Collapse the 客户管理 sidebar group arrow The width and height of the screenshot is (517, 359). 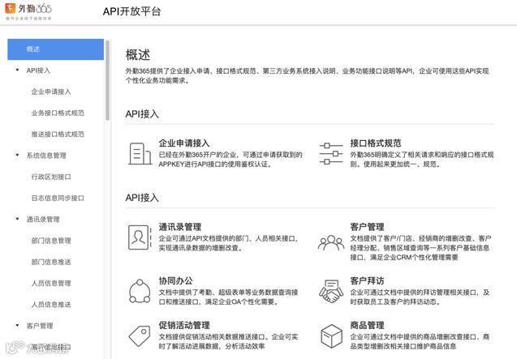(18, 325)
